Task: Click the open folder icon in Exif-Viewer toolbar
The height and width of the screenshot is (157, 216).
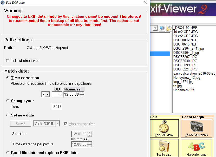Action: click(169, 28)
